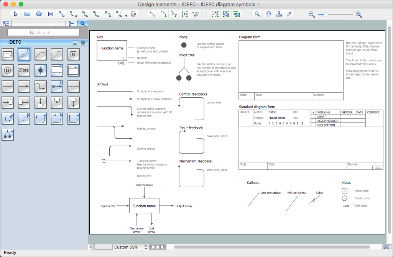Click the Control feedbacks arrow on canvas
This screenshot has width=393, height=257.
coord(191,109)
